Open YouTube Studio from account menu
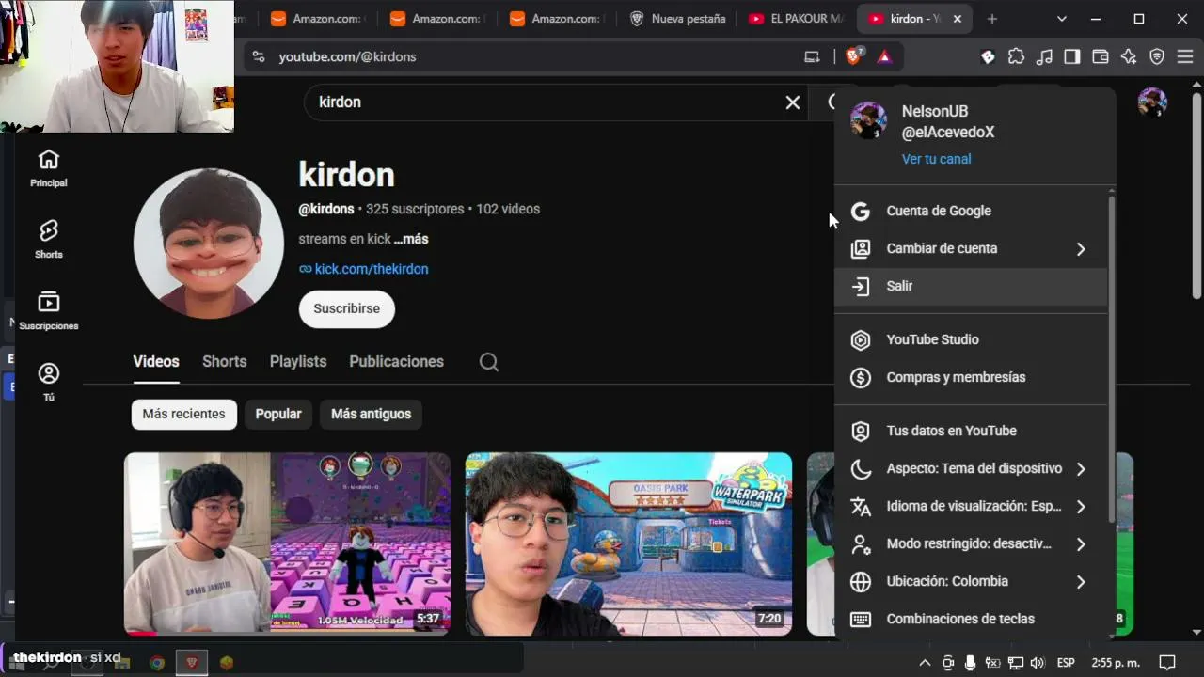 tap(970, 339)
